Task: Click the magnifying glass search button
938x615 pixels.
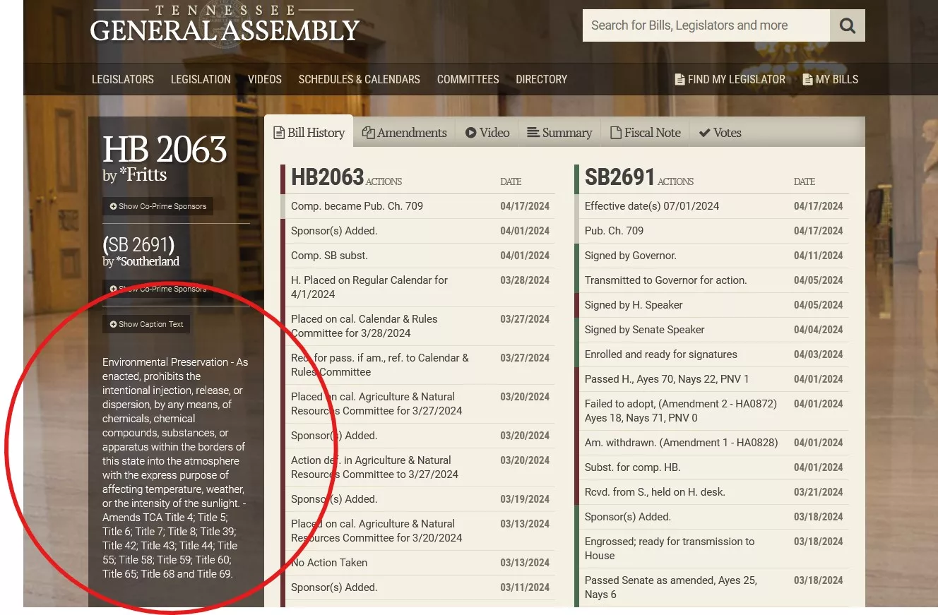Action: pos(847,26)
